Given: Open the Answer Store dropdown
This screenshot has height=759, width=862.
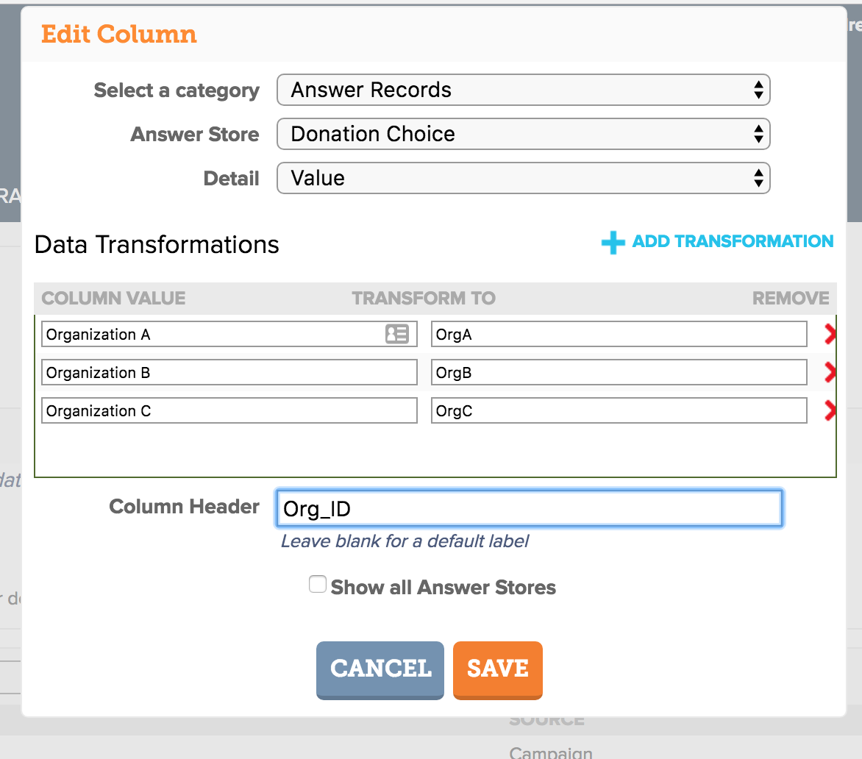Looking at the screenshot, I should pos(524,134).
